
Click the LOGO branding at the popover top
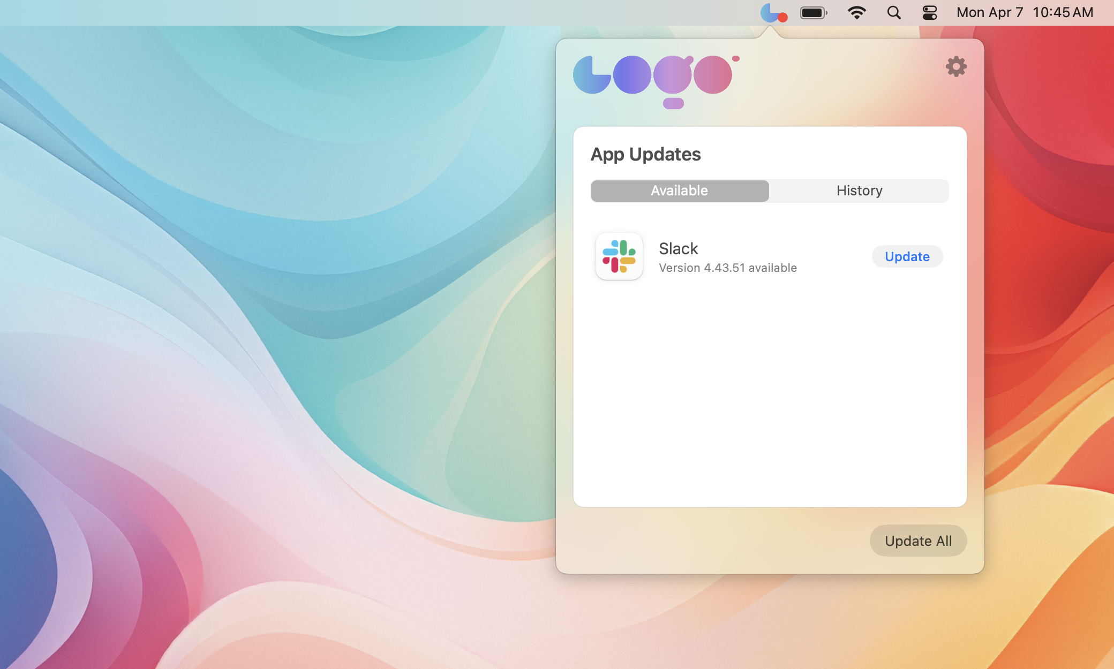pos(654,79)
